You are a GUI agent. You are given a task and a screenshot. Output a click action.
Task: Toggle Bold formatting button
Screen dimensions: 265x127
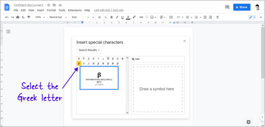pyautogui.click(x=112, y=17)
